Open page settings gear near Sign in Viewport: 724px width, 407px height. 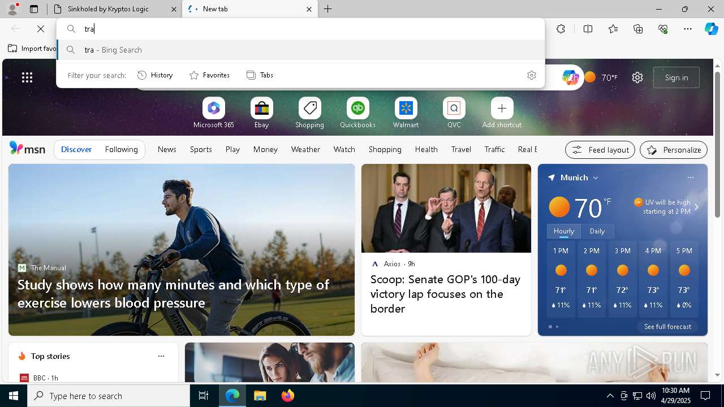(637, 77)
